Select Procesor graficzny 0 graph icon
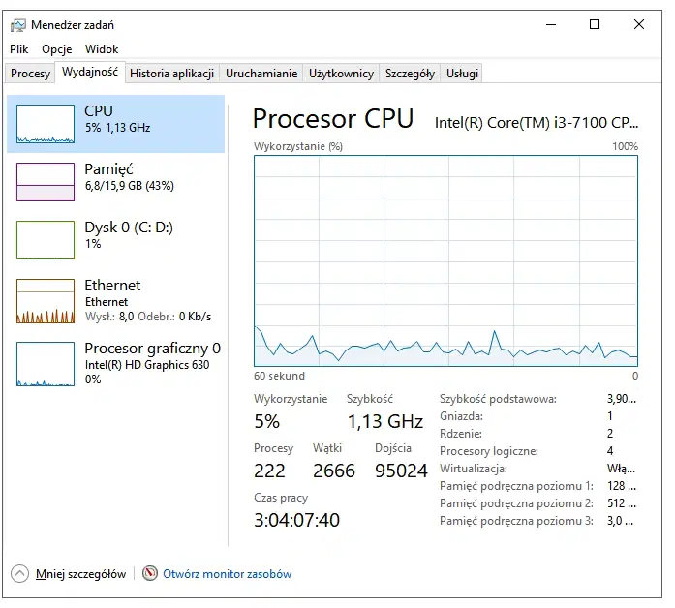The image size is (675, 608). (x=46, y=364)
